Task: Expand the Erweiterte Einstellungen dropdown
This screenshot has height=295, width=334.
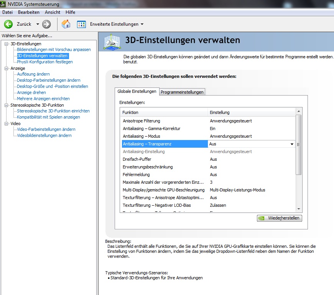Action: click(x=142, y=24)
